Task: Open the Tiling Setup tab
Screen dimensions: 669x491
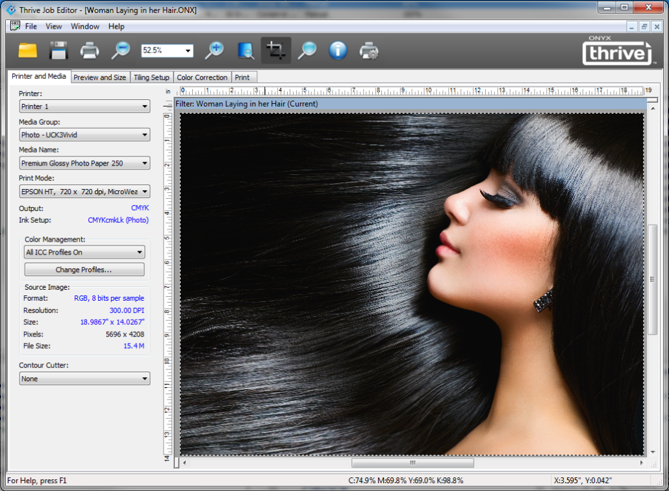Action: pyautogui.click(x=151, y=77)
